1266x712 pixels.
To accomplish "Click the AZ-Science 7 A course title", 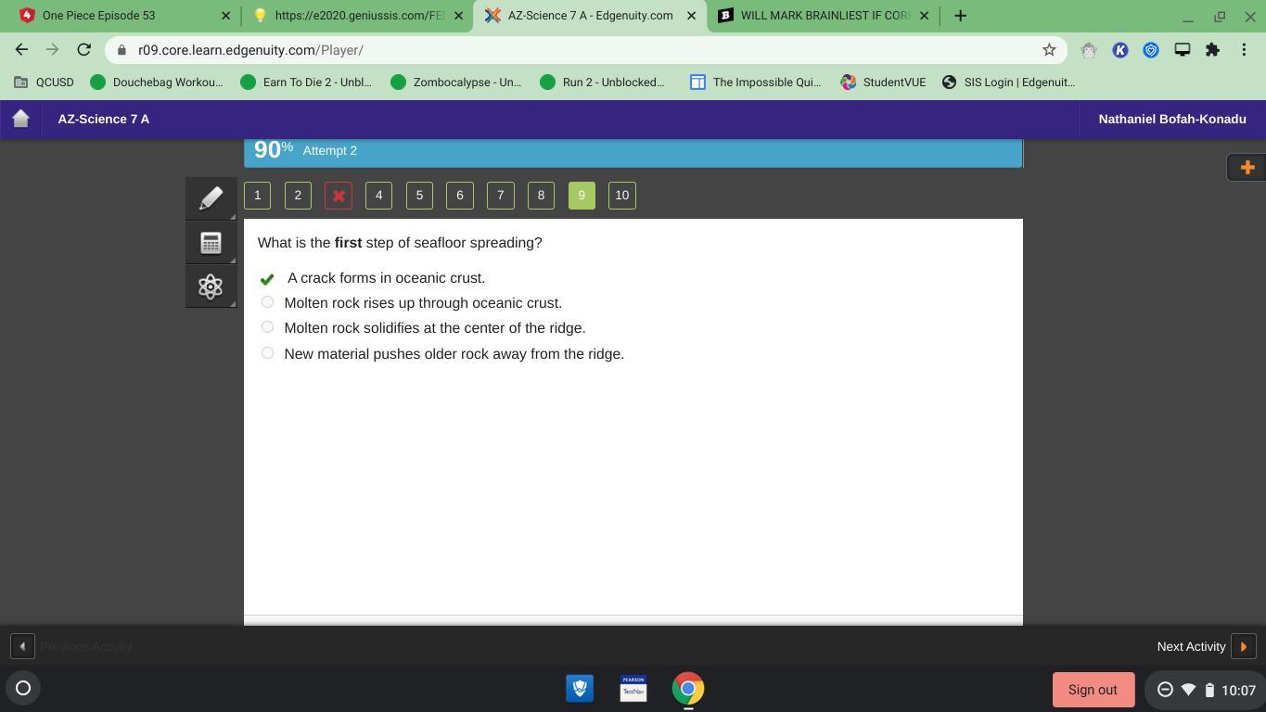I will (x=104, y=119).
